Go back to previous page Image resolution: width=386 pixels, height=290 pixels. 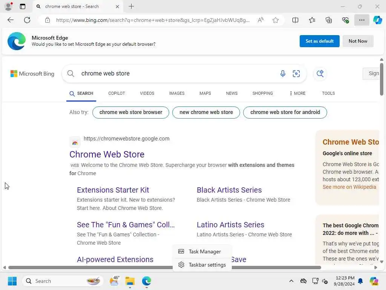point(11,20)
